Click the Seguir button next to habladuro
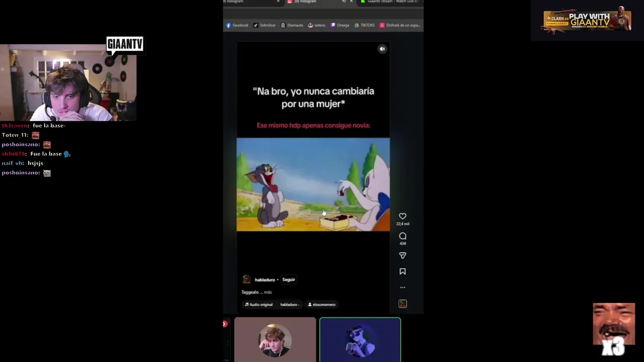Image resolution: width=644 pixels, height=362 pixels. tap(288, 280)
